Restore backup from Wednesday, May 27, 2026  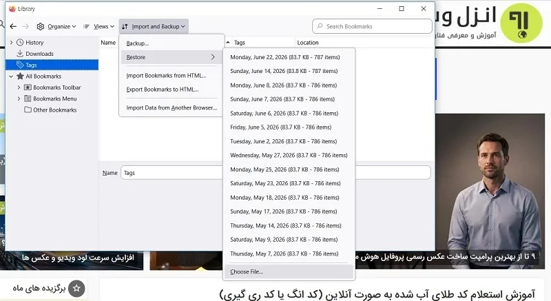(x=289, y=155)
